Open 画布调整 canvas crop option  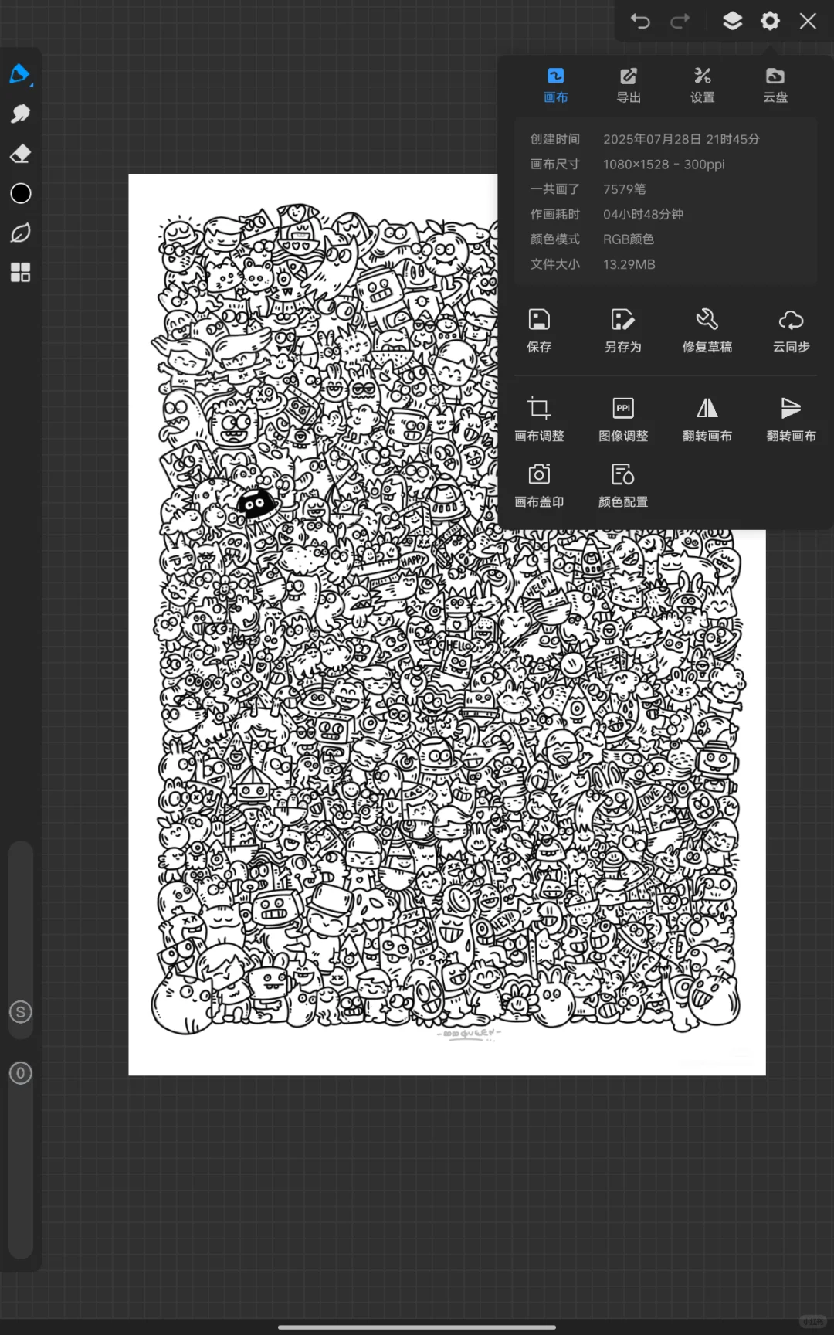pyautogui.click(x=539, y=419)
